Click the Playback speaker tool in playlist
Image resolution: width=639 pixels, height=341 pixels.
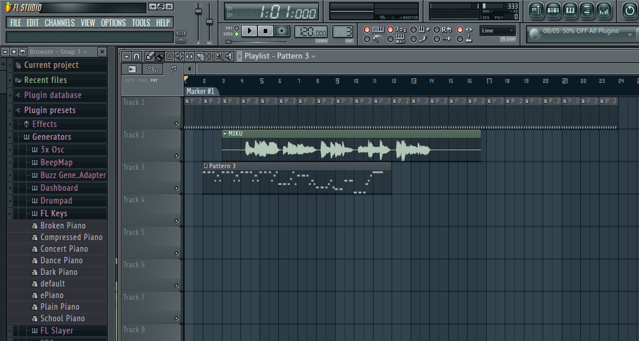coord(229,56)
